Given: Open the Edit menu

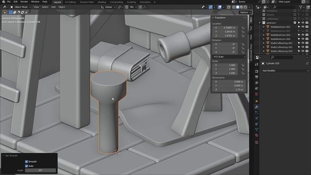Looking at the screenshot, I should (16, 2).
